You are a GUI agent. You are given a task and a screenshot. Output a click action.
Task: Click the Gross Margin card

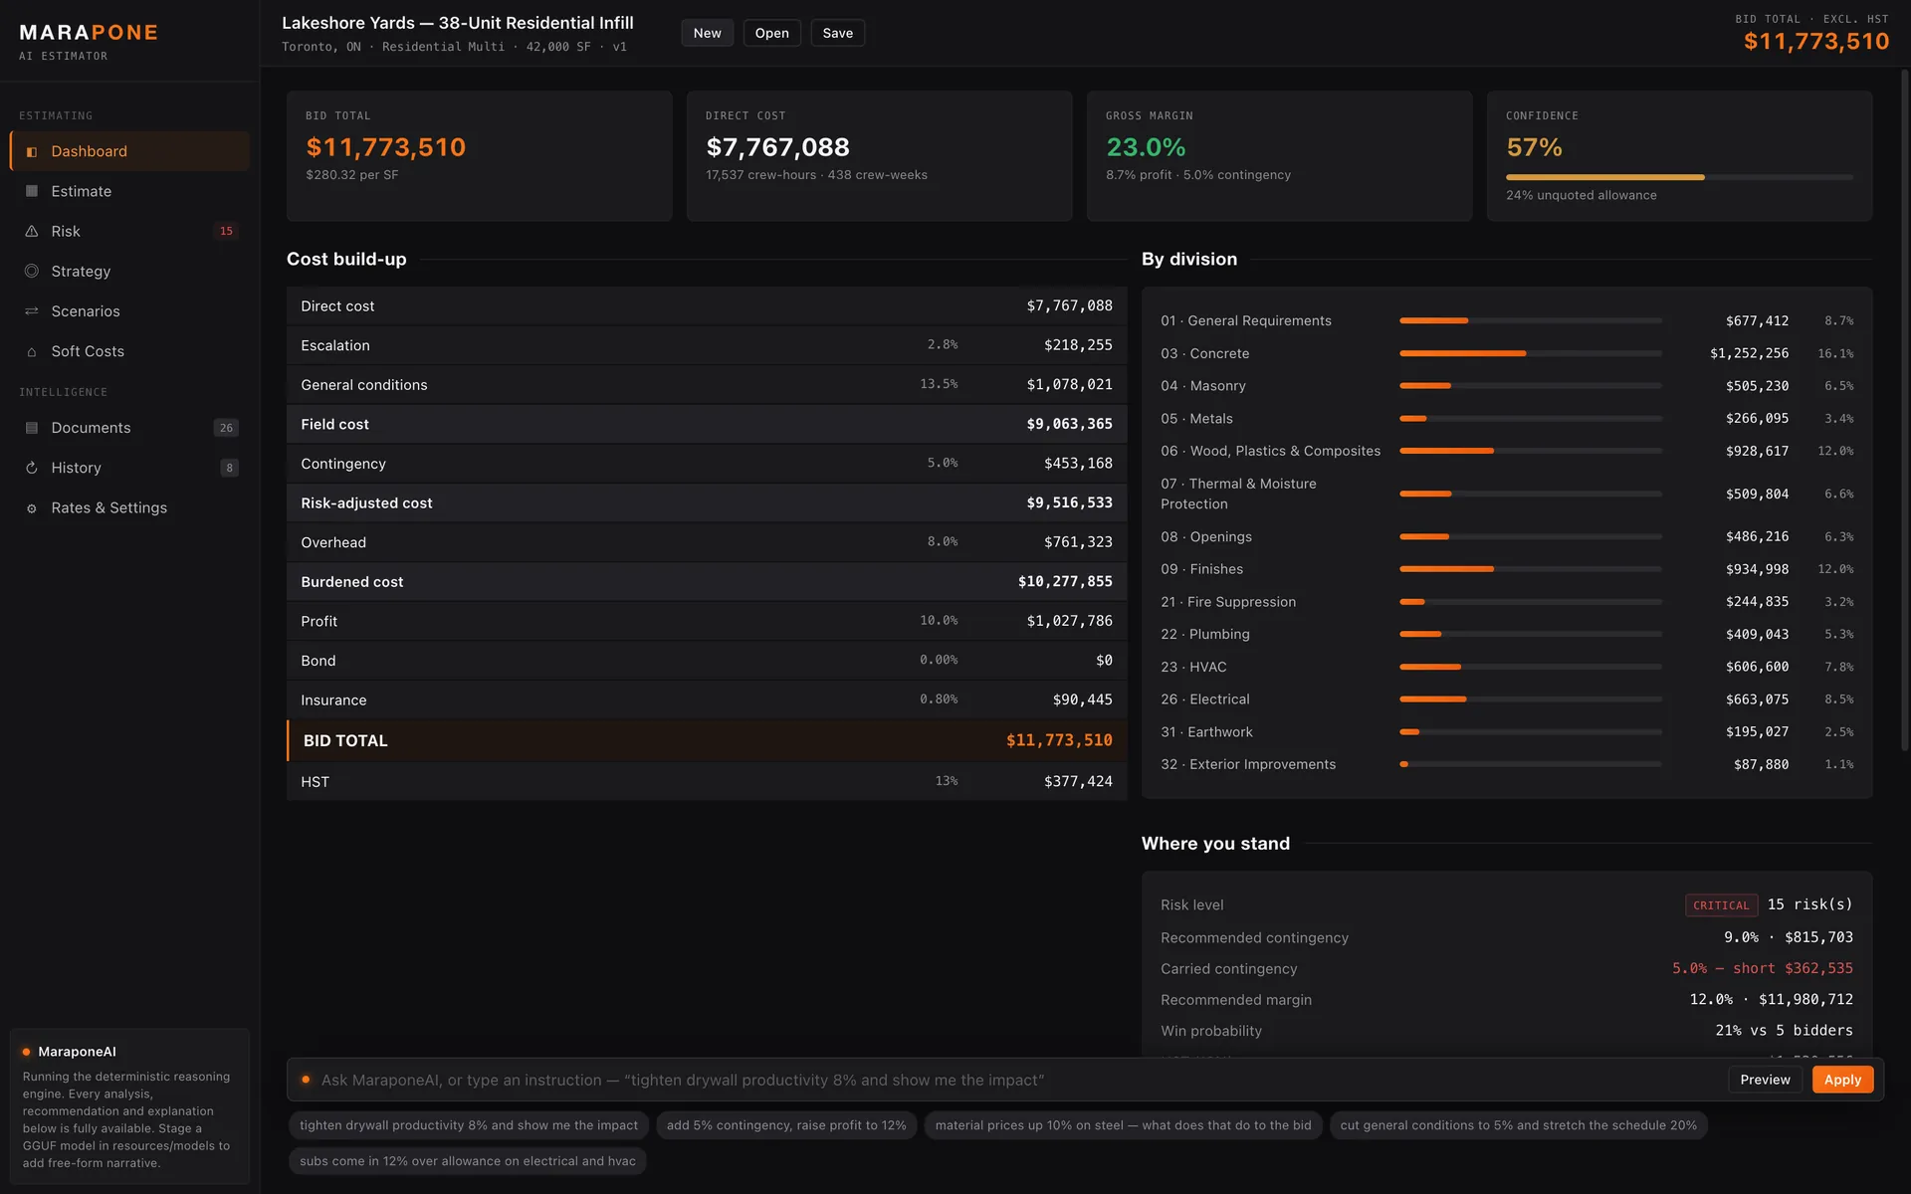(1280, 156)
